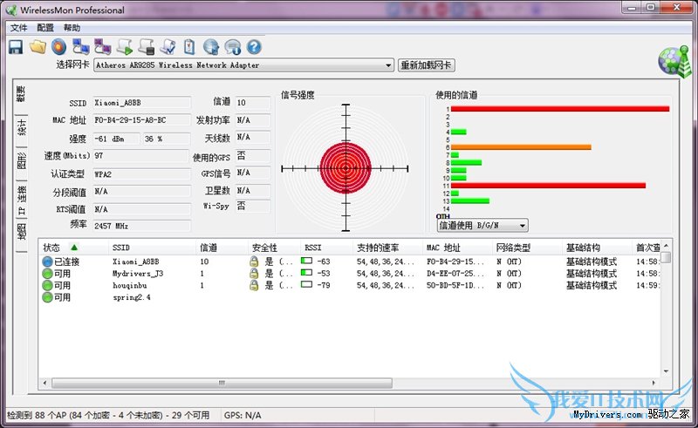Viewport: 698px width, 428px height.
Task: Open the clipboard checklist toolbar icon
Action: (189, 47)
